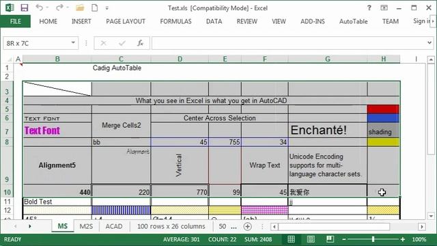Viewport: 437px width, 246px height.
Task: Expand the formula bar
Action: 429,43
